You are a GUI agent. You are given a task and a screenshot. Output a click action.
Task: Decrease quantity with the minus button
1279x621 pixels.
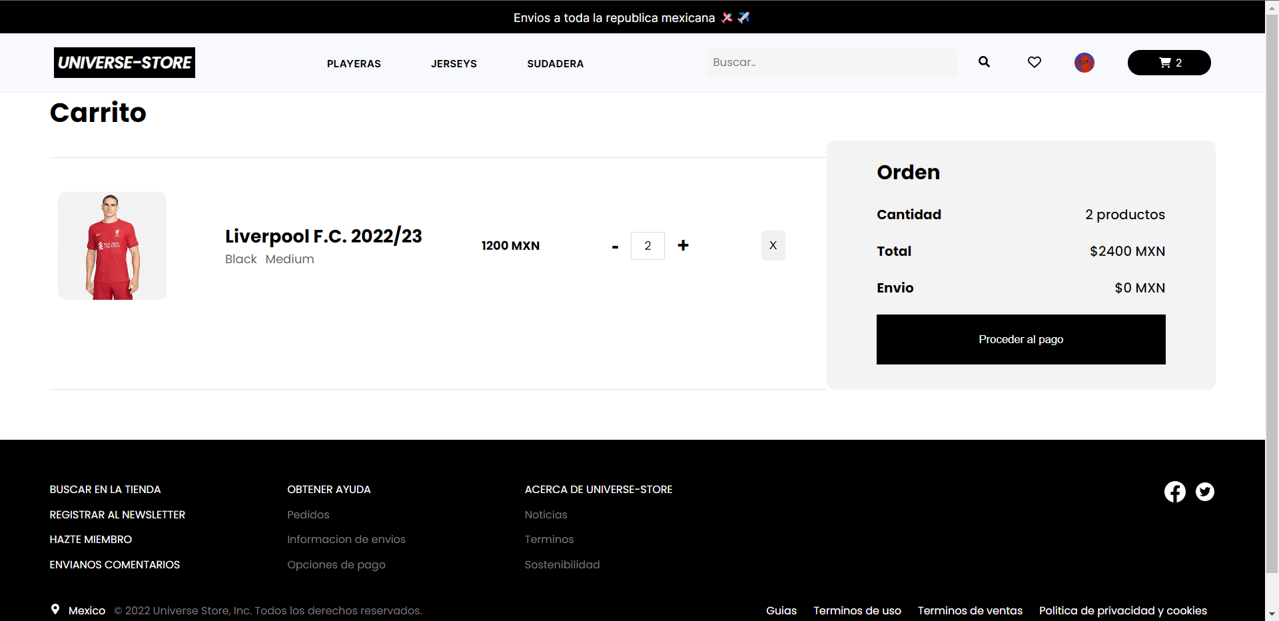615,247
